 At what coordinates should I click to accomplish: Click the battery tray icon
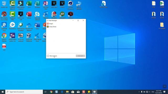tap(144, 92)
